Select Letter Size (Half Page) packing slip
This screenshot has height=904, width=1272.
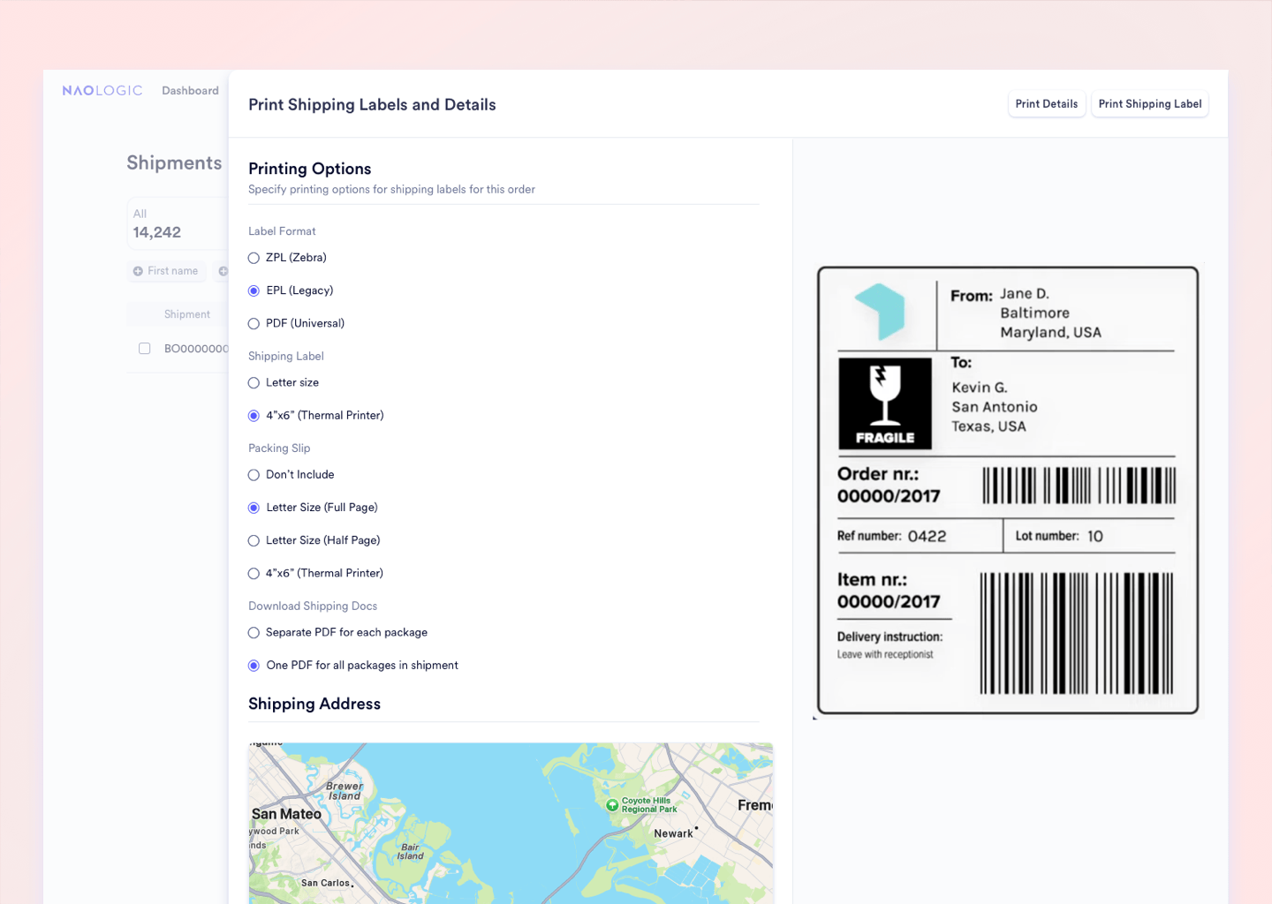[x=254, y=540]
